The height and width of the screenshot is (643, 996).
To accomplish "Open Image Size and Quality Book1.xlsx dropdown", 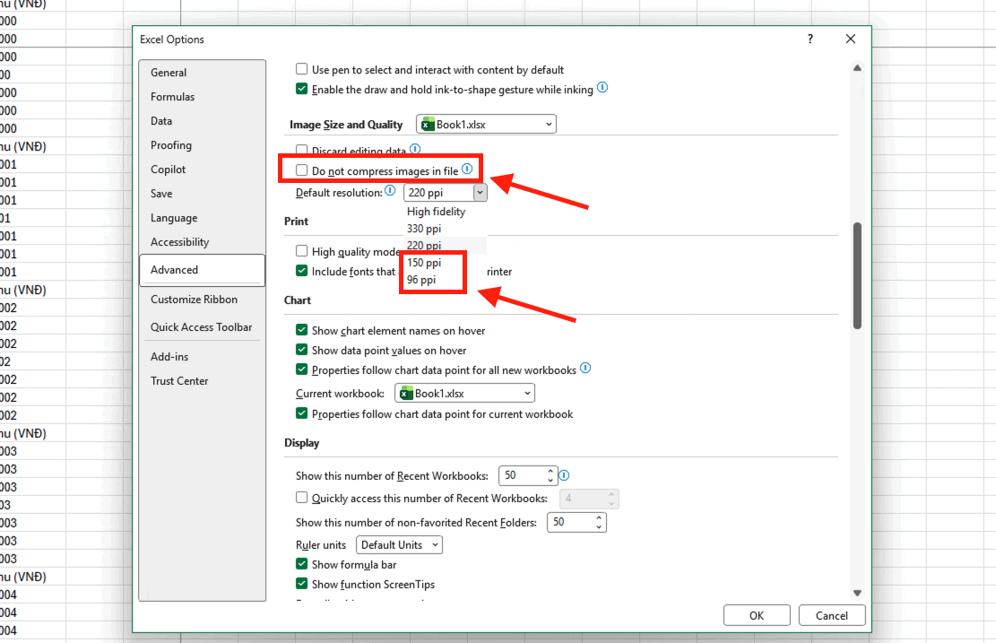I will pos(486,125).
